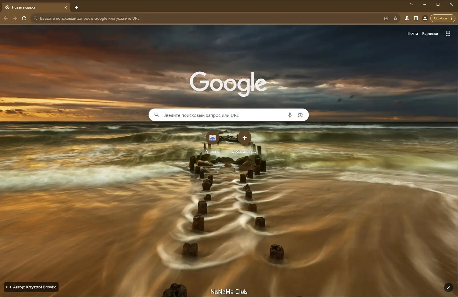Click the Google search box

[229, 115]
